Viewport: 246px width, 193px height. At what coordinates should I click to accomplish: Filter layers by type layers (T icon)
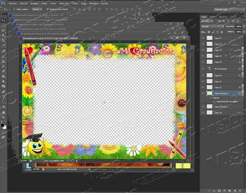coord(228,21)
